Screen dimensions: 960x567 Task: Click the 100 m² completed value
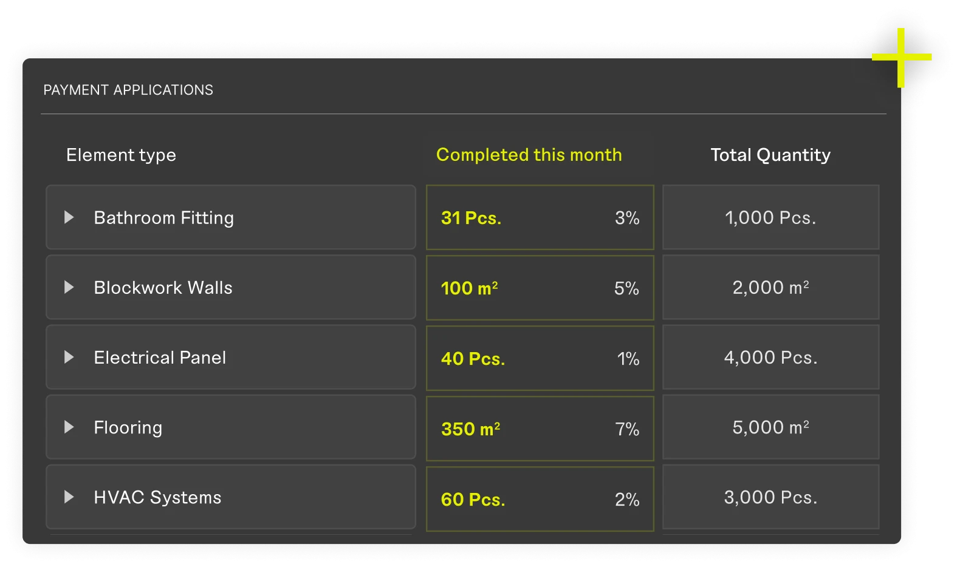point(469,288)
